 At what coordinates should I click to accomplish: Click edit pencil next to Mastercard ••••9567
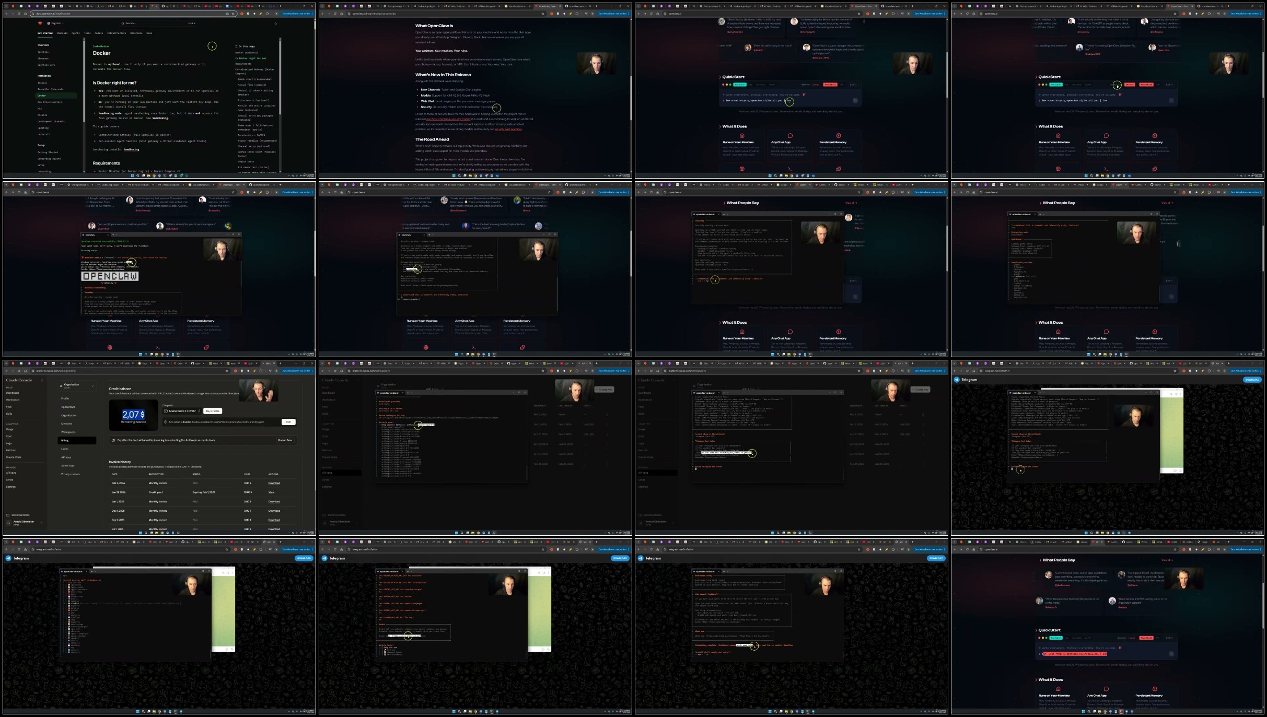pyautogui.click(x=199, y=411)
